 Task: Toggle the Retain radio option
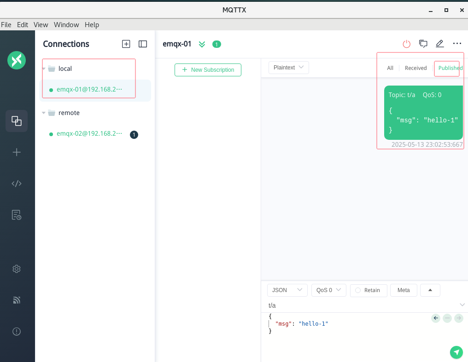(368, 290)
